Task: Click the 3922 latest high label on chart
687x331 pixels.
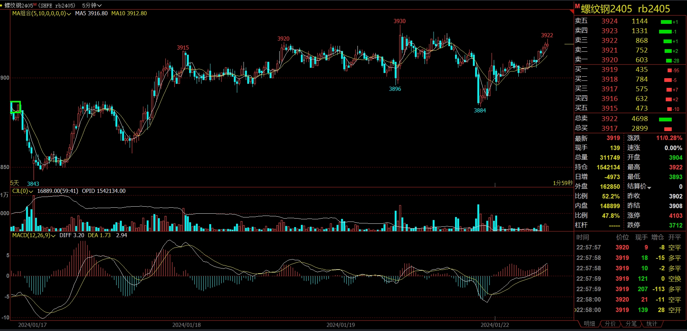Action: [547, 35]
